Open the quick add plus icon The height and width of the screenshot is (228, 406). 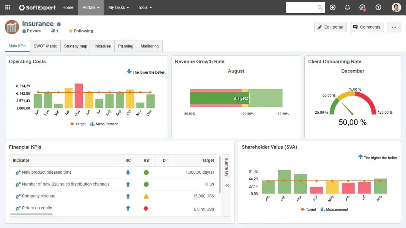coord(333,7)
